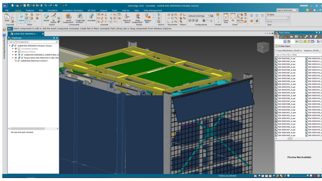Expand the Reference Planes tree node

click(x=13, y=52)
